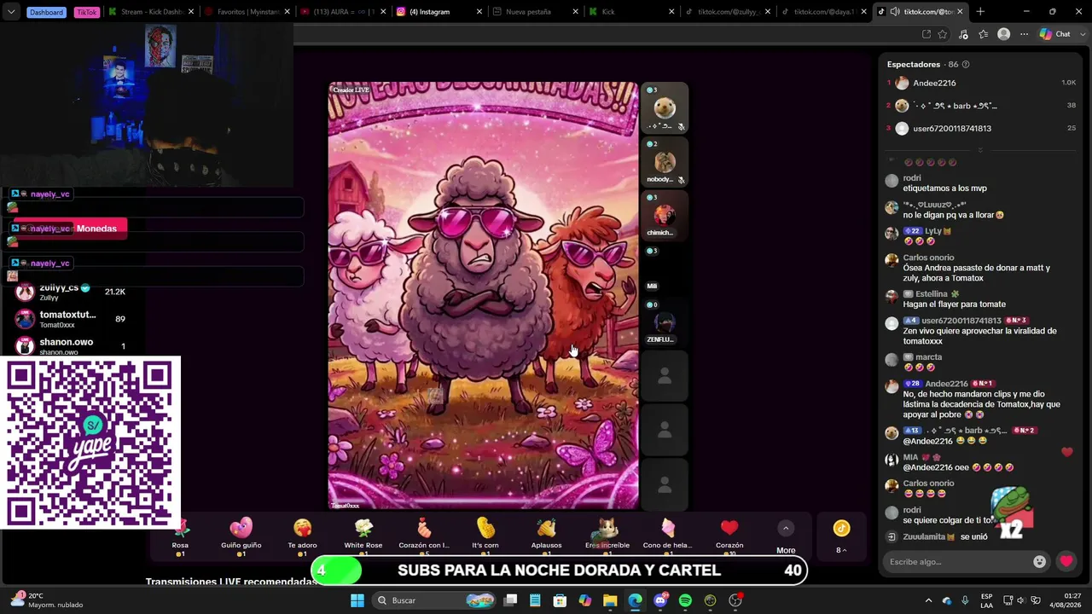Open the coin balance menu
The height and width of the screenshot is (614, 1092).
click(x=841, y=537)
